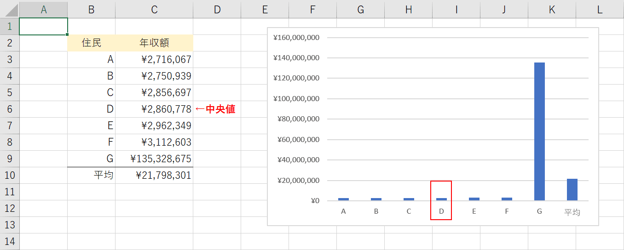Select the red rectangle around D
This screenshot has height=250, width=624.
tap(441, 200)
